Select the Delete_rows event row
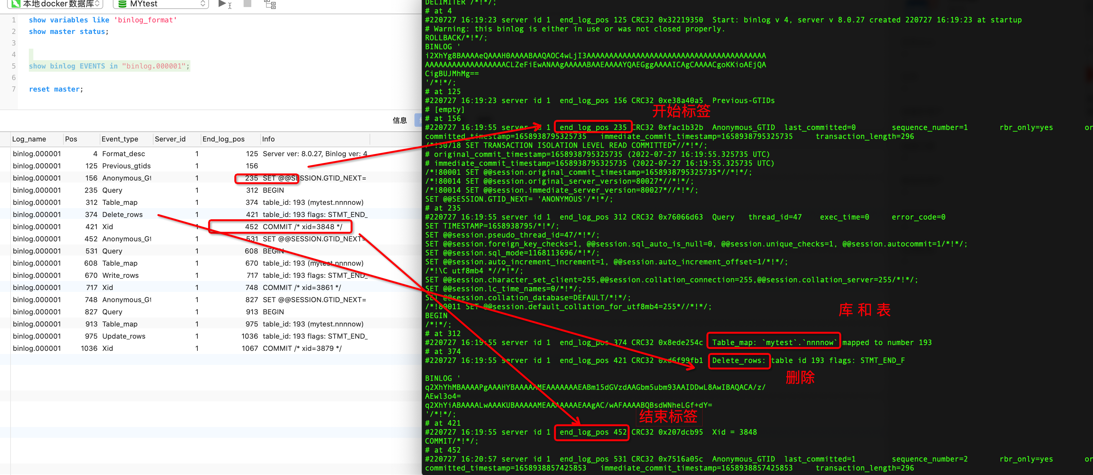This screenshot has height=475, width=1093. pos(122,214)
